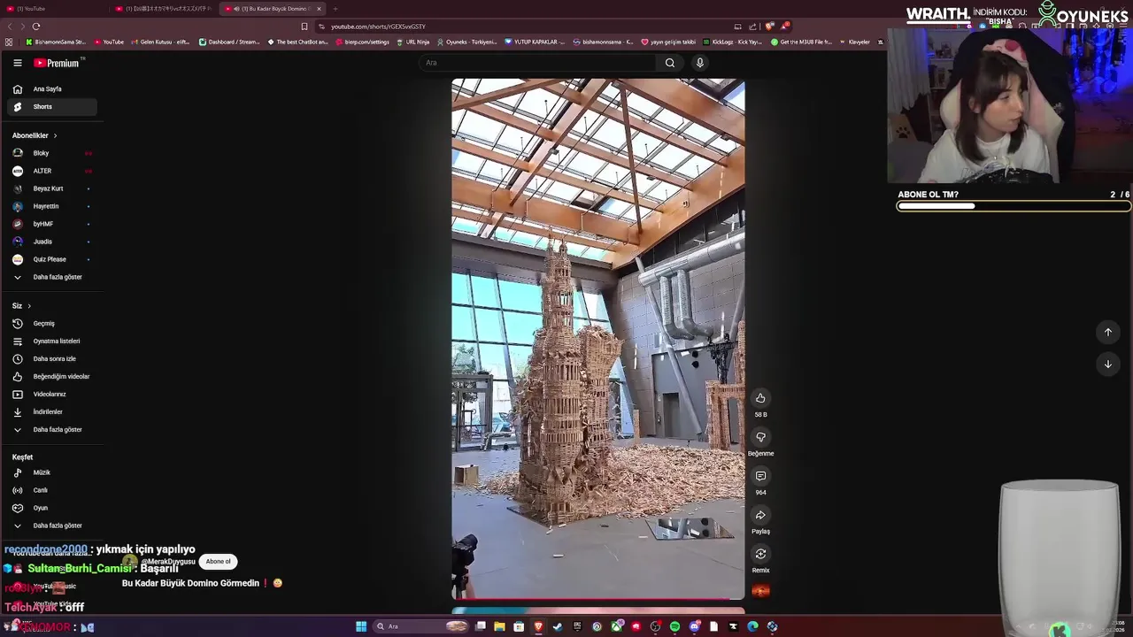1133x637 pixels.
Task: Go to the next Short with the down arrow
Action: 1107,364
